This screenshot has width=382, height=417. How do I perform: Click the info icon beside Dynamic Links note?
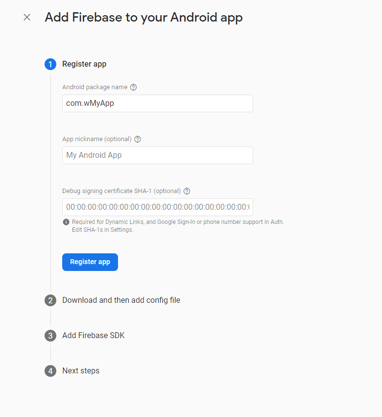pos(66,222)
